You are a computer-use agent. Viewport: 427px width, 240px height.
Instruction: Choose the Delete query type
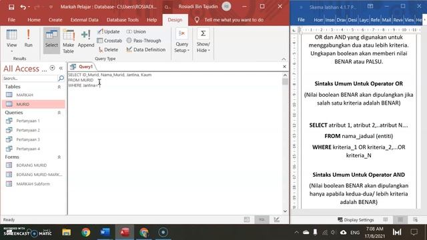click(x=108, y=49)
